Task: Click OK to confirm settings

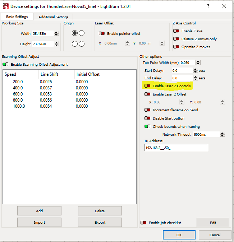Action: click(x=179, y=235)
